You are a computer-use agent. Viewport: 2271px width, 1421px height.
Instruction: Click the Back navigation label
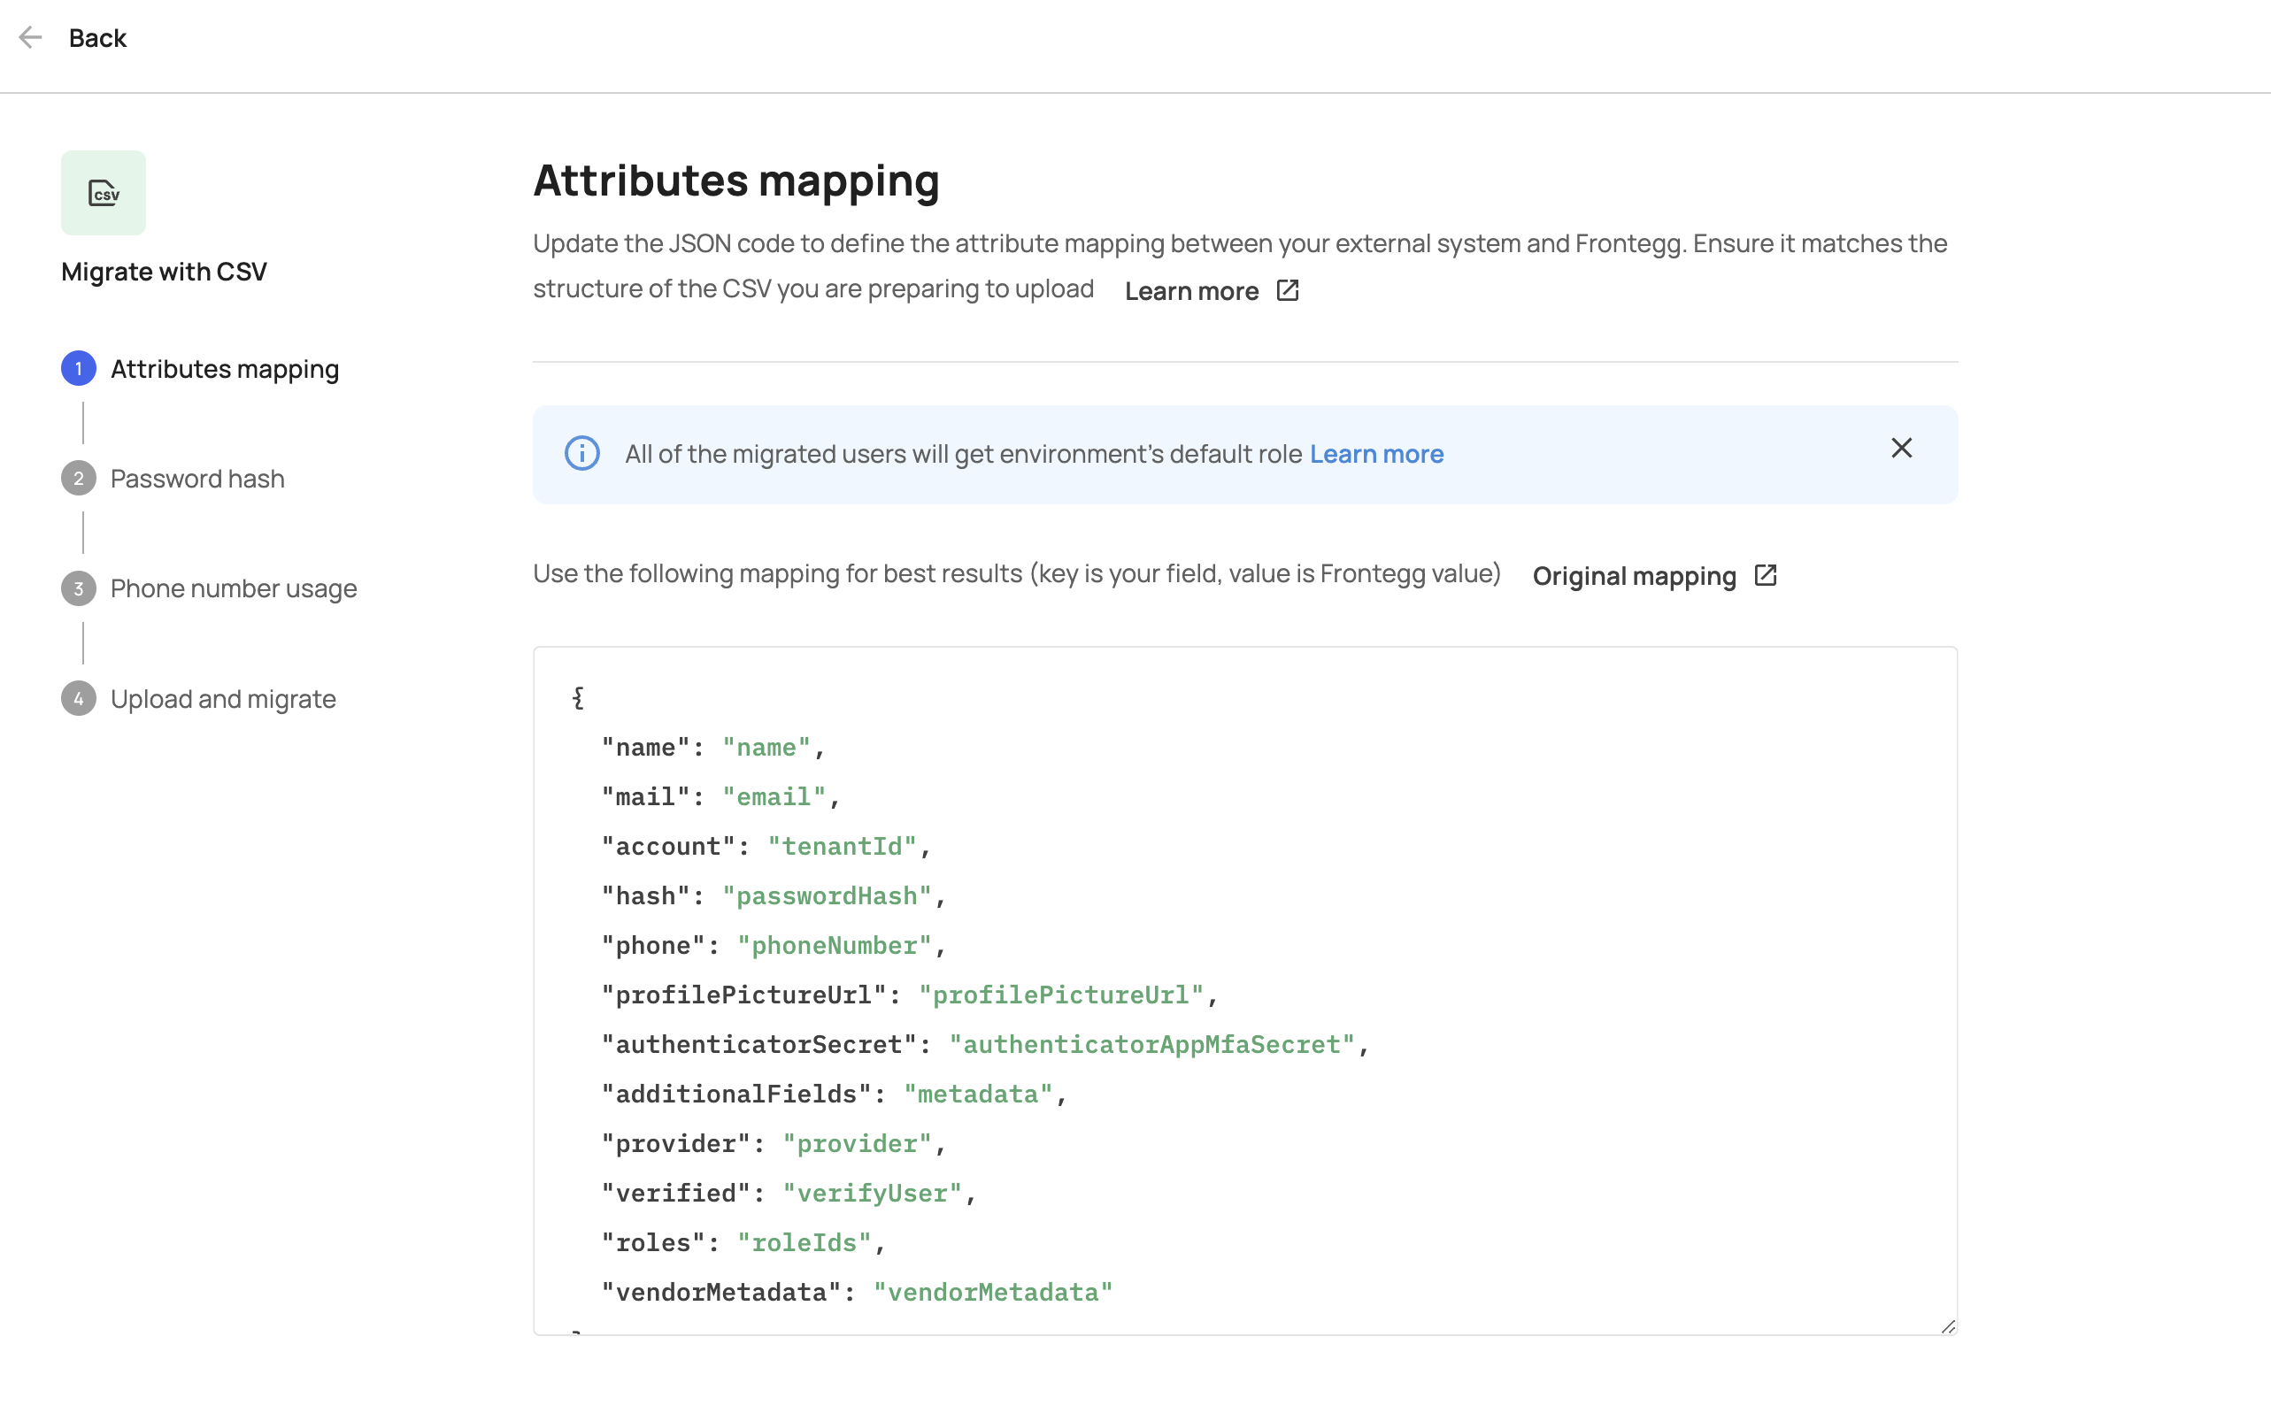click(96, 37)
